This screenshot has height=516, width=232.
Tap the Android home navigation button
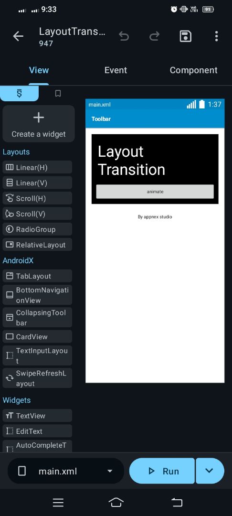116,502
